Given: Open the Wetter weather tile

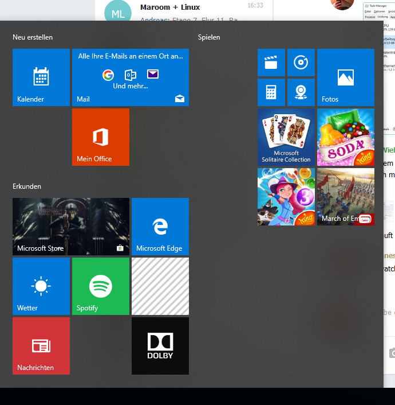Looking at the screenshot, I should [x=41, y=286].
